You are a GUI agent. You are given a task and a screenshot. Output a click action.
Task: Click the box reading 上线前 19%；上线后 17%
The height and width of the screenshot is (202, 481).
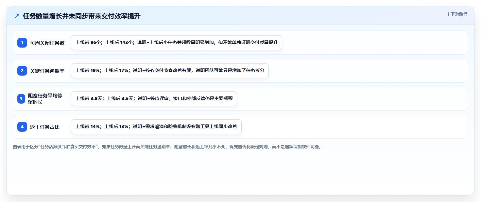click(170, 71)
